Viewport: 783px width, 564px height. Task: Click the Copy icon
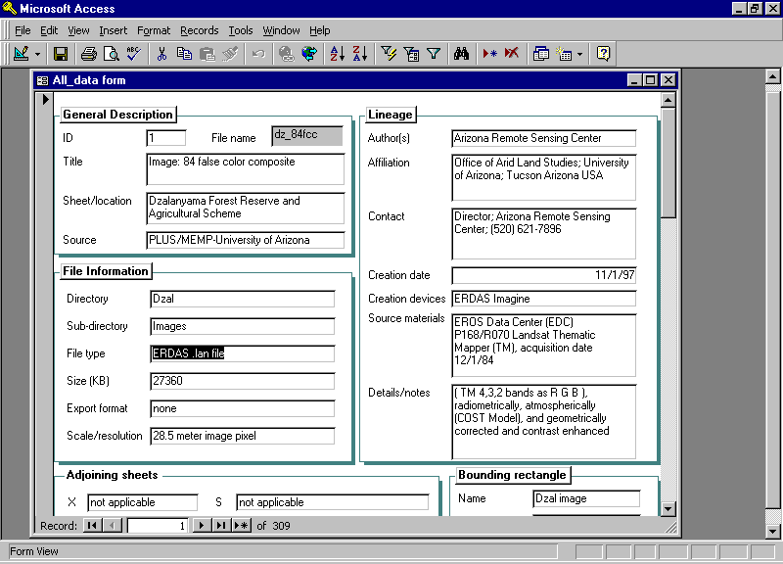tap(184, 54)
